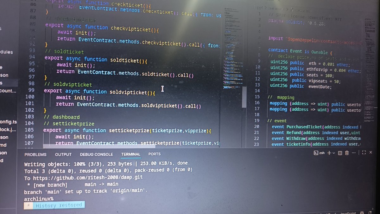Click line number 105 in gutter

pos(29,130)
